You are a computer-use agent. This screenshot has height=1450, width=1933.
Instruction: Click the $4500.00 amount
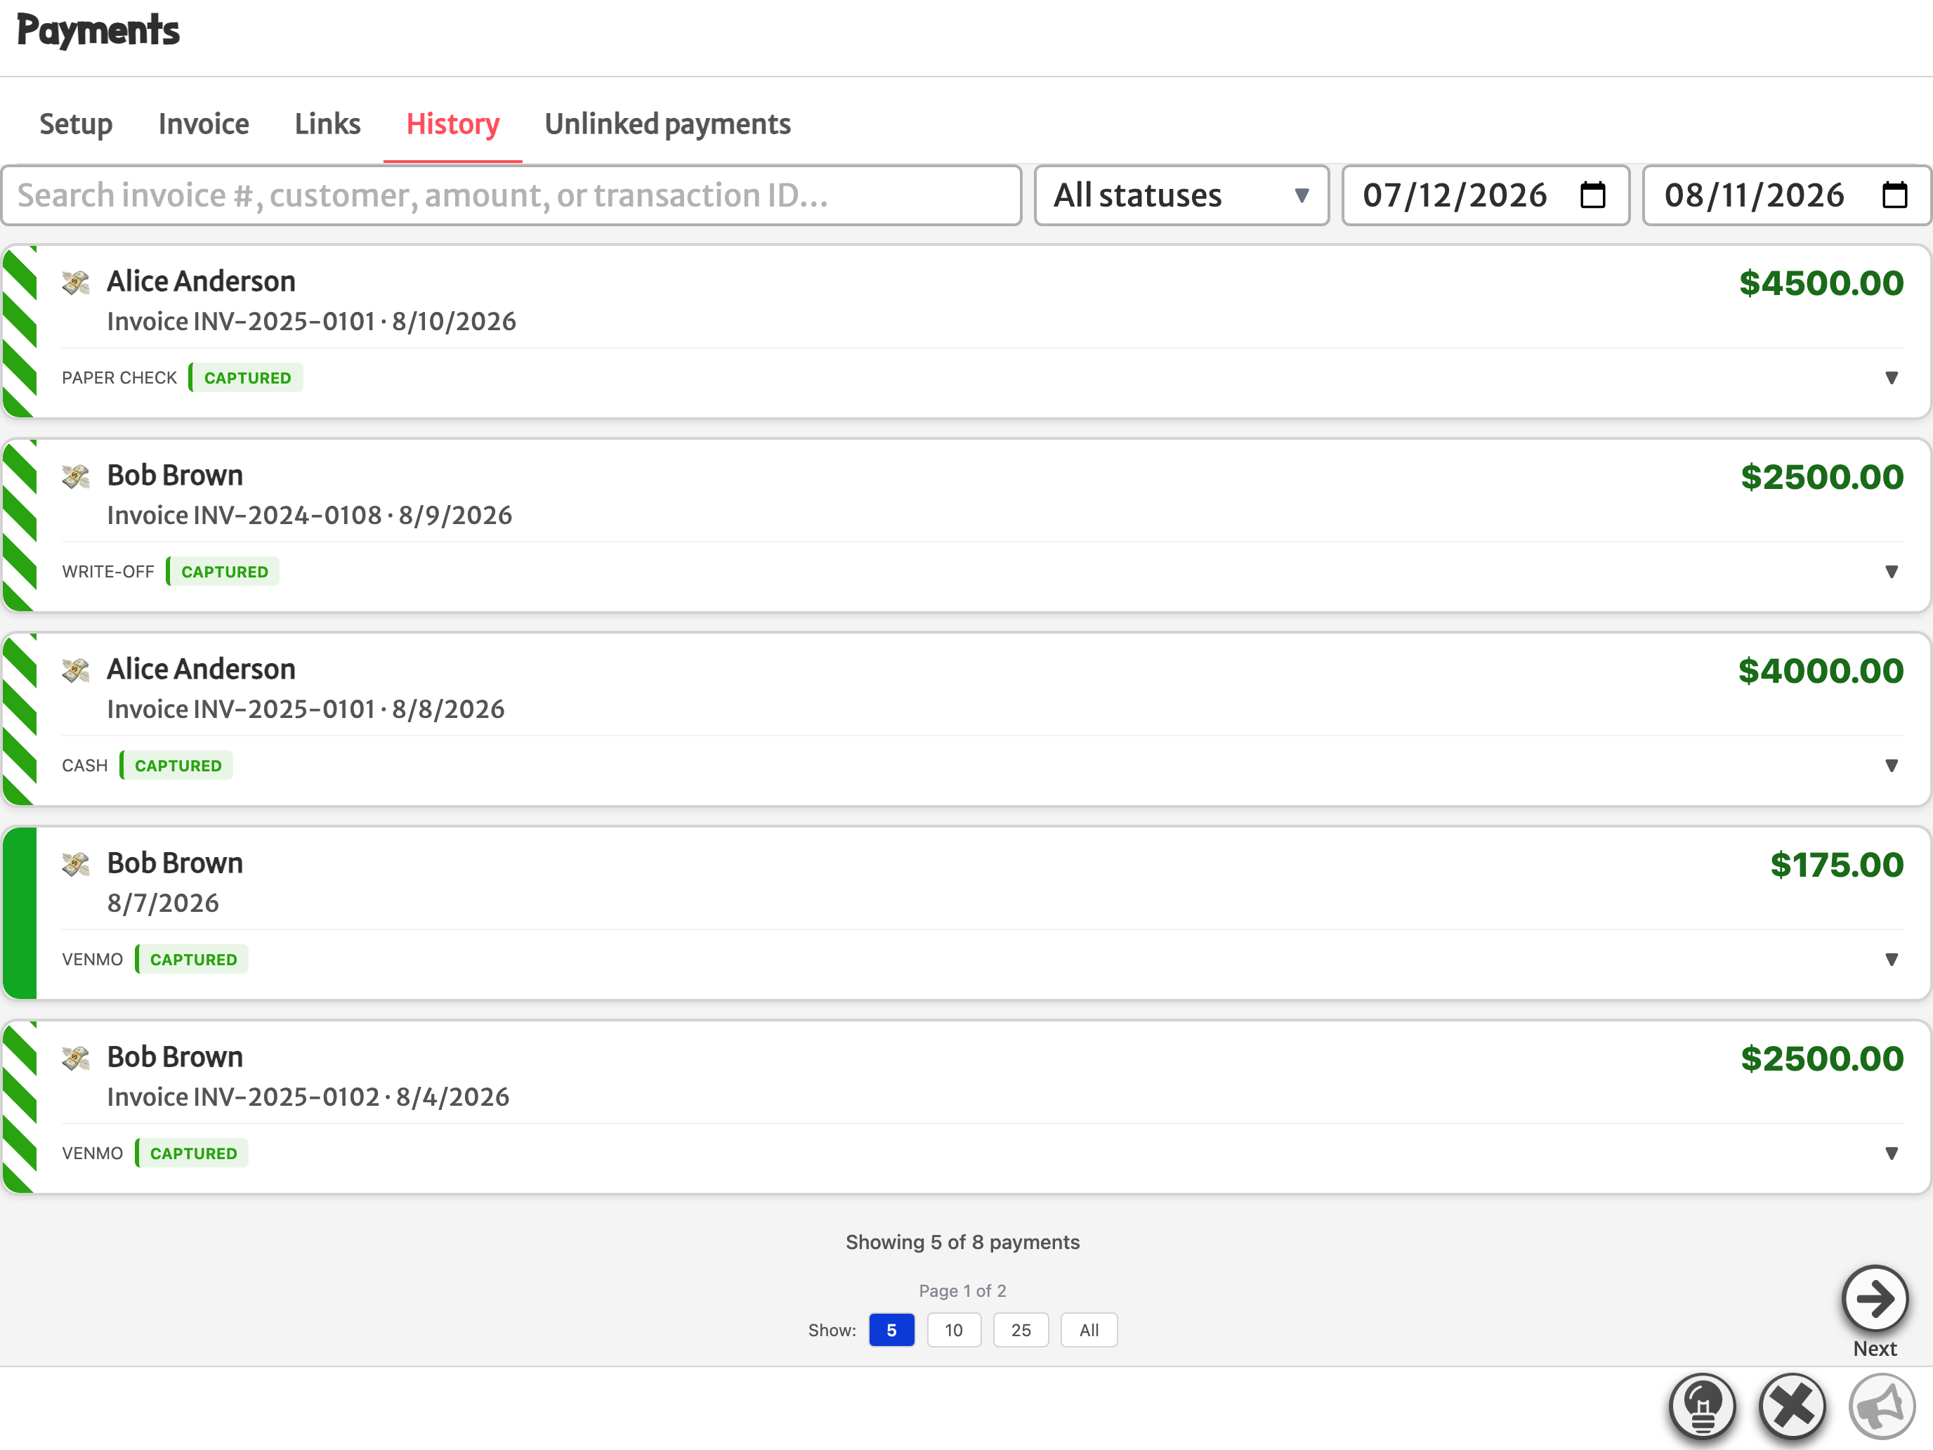pos(1821,283)
